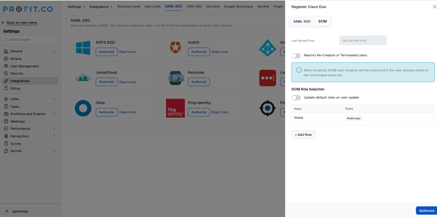
Task: Select the SCIM tab
Action: 322,21
